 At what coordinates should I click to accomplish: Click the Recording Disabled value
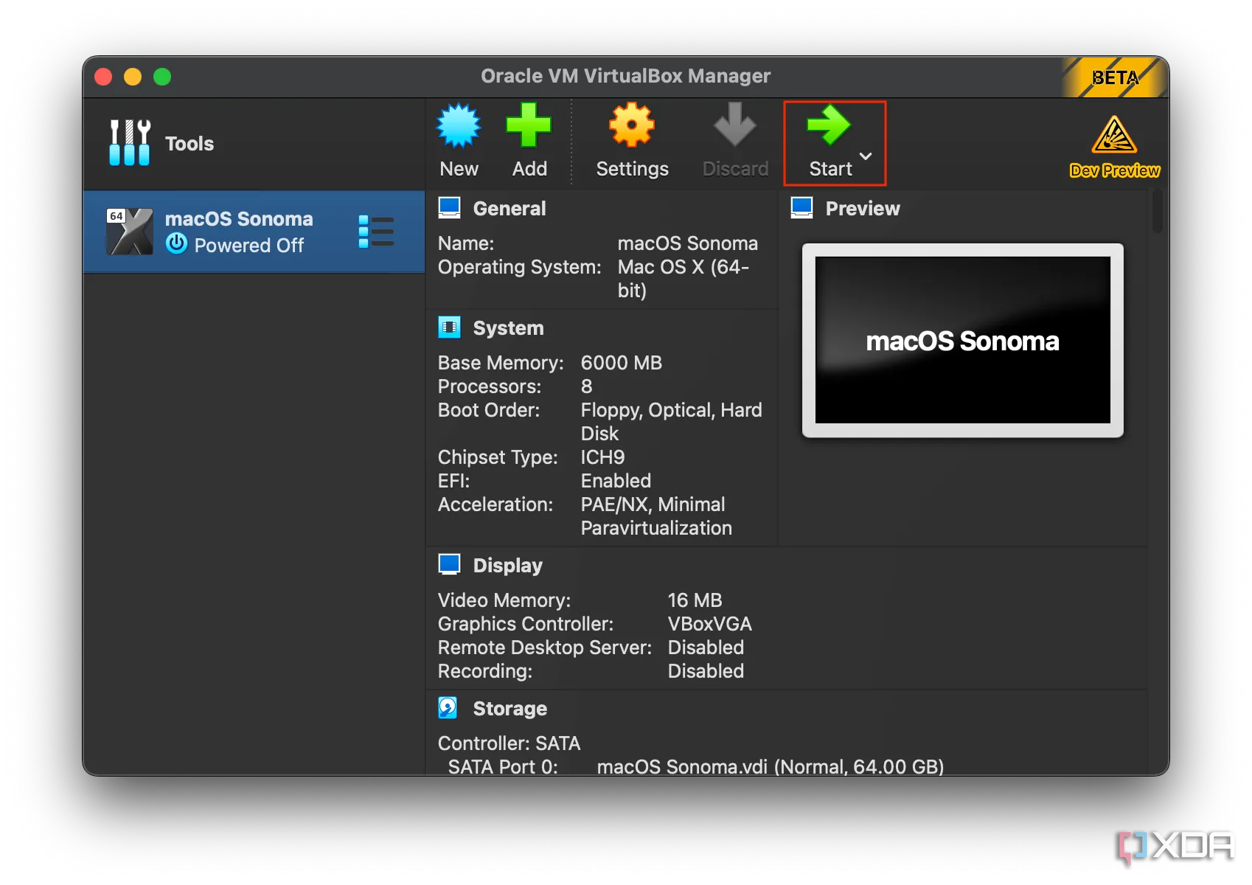coord(706,671)
